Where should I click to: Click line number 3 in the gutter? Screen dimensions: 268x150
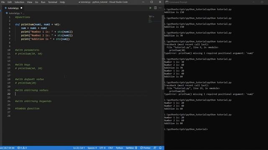[10, 25]
